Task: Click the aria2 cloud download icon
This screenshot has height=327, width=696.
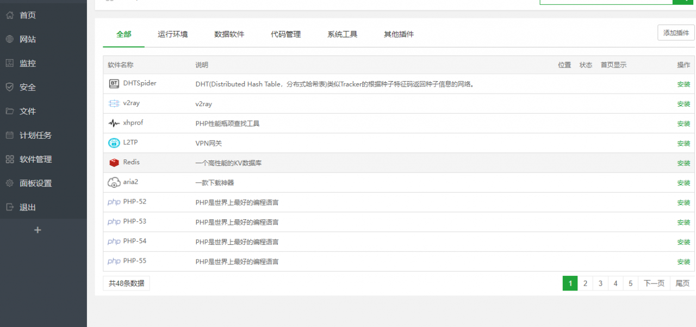Action: click(x=114, y=182)
